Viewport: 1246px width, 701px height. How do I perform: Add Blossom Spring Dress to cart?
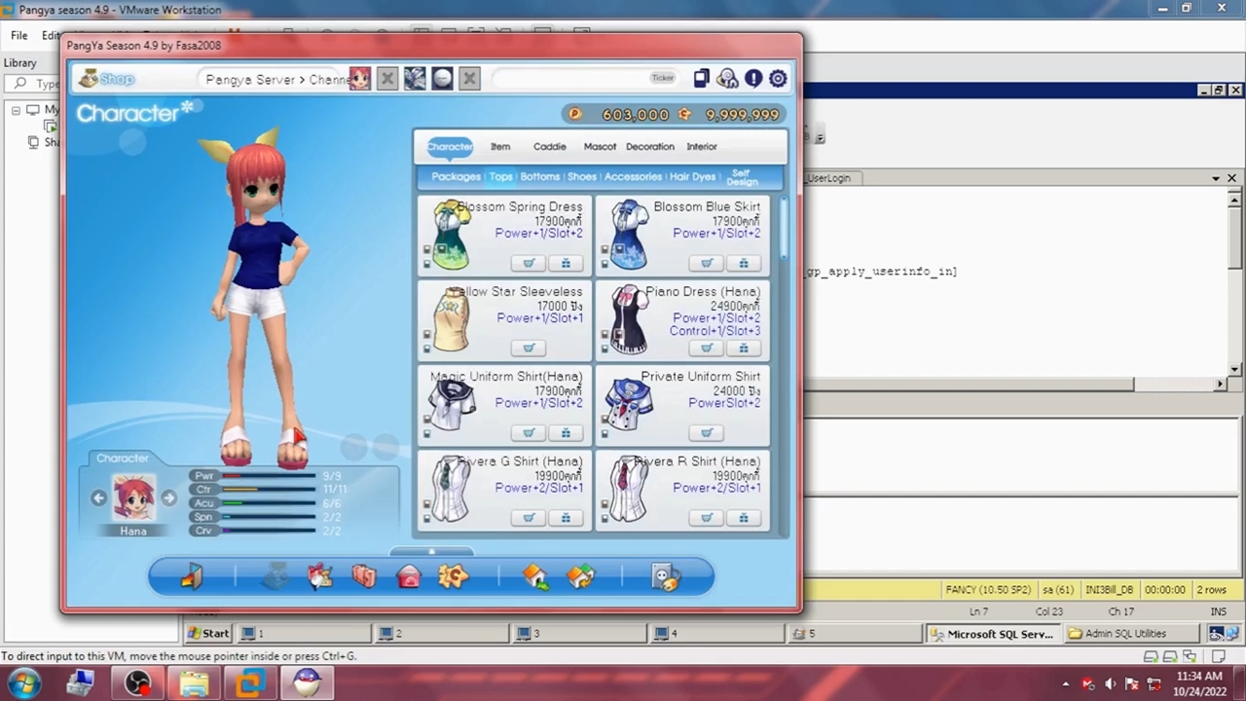pyautogui.click(x=529, y=263)
